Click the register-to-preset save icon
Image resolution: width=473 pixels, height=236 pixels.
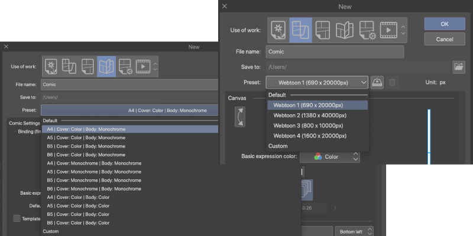(377, 83)
